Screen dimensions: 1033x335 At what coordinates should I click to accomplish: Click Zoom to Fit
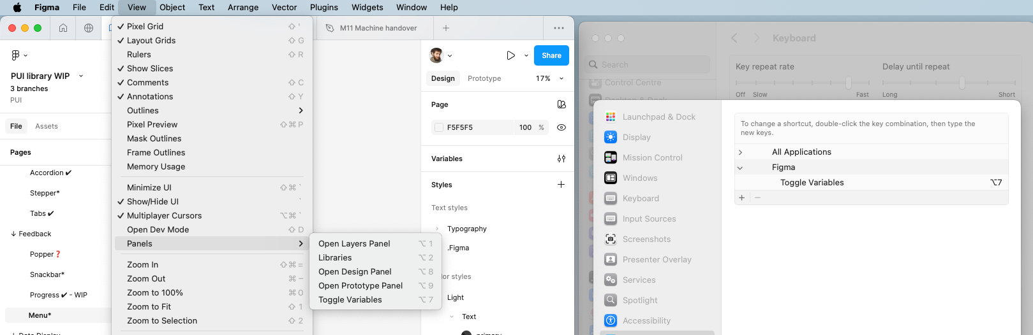tap(211, 306)
